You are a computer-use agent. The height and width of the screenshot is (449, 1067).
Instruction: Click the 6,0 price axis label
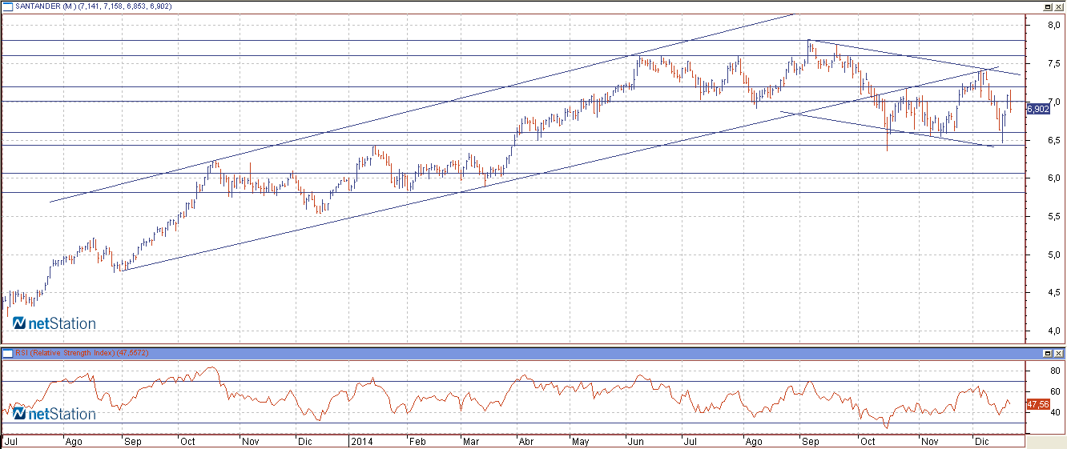click(1054, 178)
